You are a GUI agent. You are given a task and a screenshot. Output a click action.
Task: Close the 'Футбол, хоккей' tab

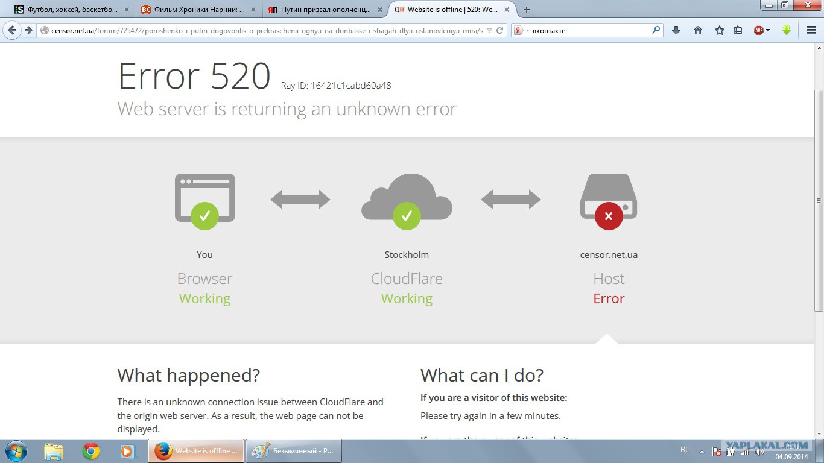(x=127, y=10)
